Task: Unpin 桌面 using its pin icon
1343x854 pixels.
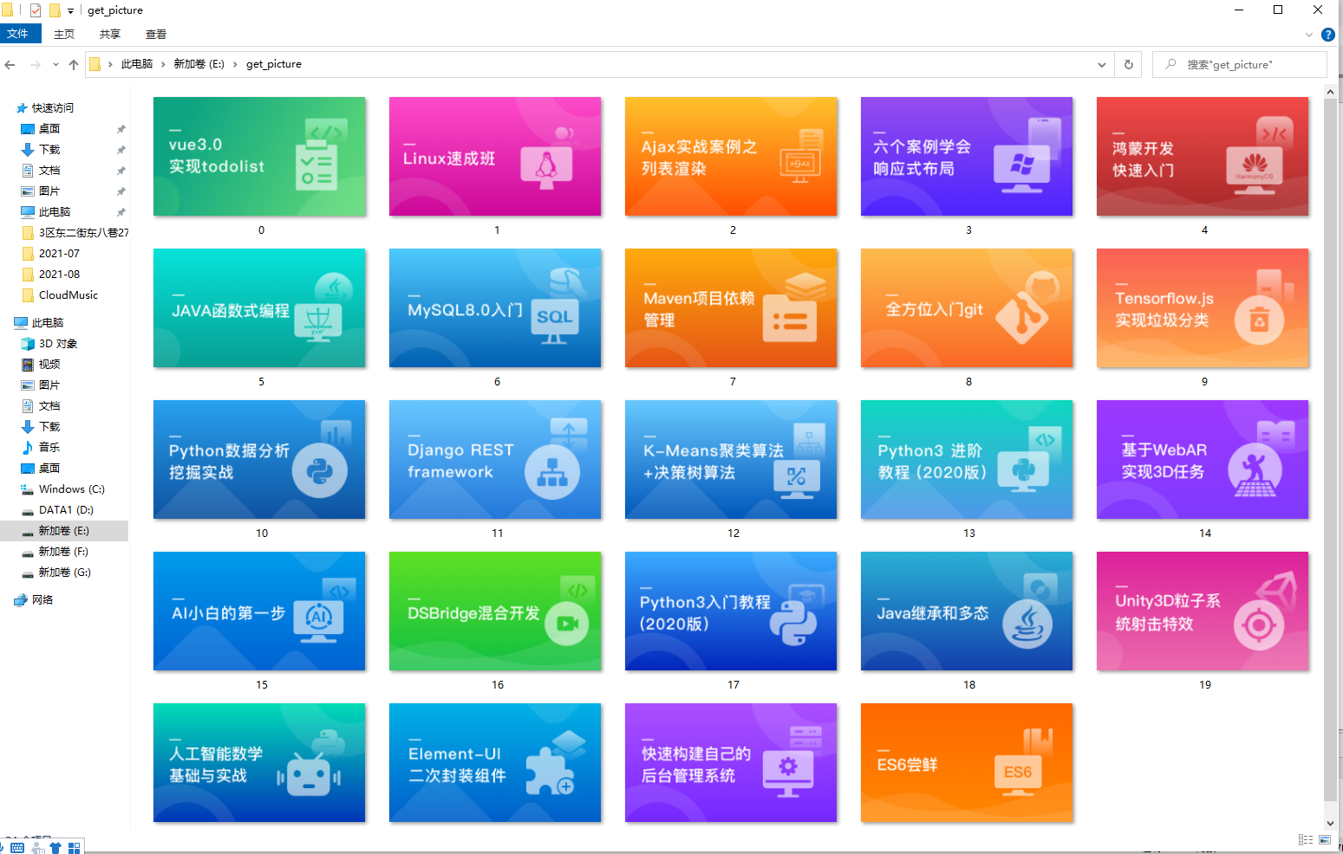Action: [121, 129]
